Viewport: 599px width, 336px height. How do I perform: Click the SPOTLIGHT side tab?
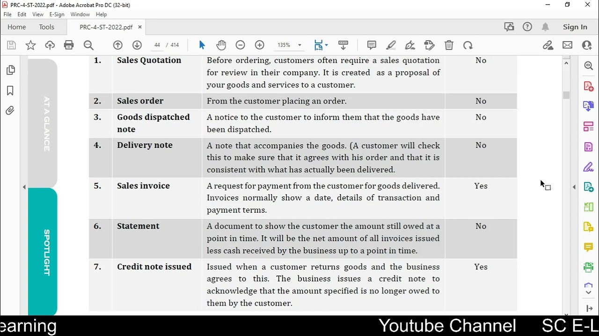tap(43, 252)
